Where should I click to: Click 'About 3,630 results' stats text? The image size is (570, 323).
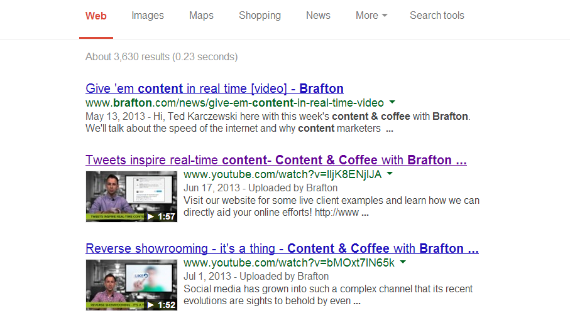[x=162, y=57]
